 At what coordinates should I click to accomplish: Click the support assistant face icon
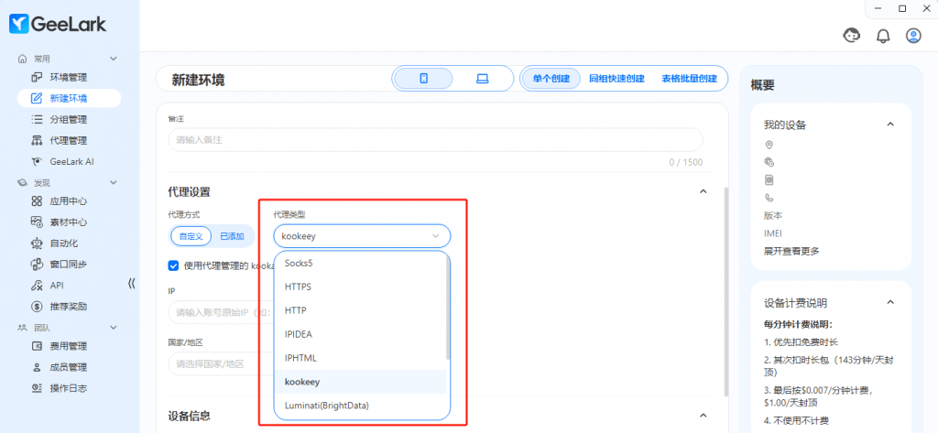coord(851,36)
